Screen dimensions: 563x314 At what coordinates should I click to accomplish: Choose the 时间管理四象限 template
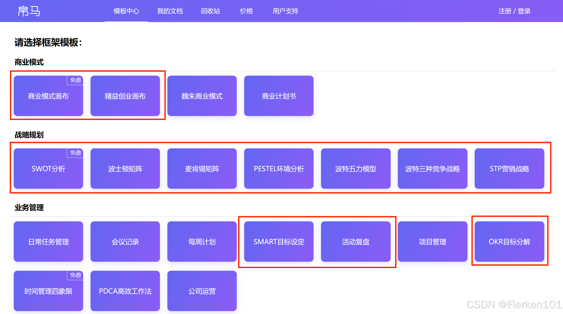[x=48, y=291]
